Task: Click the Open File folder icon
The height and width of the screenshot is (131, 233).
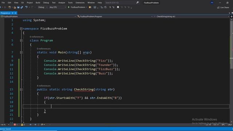Action: pos(15,7)
